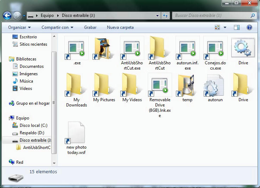Viewport: 260px width, 188px height.
Task: Toggle the preview pane button
Action: click(237, 27)
